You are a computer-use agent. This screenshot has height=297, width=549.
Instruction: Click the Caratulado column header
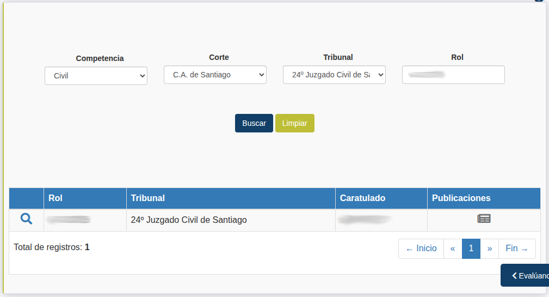[362, 198]
